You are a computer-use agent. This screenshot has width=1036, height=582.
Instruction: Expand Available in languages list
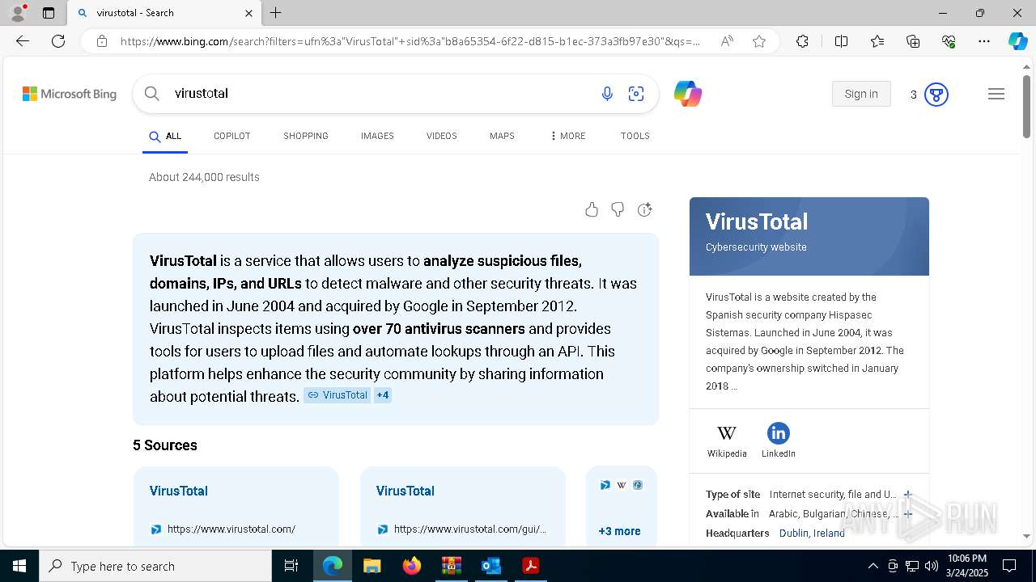pyautogui.click(x=907, y=514)
